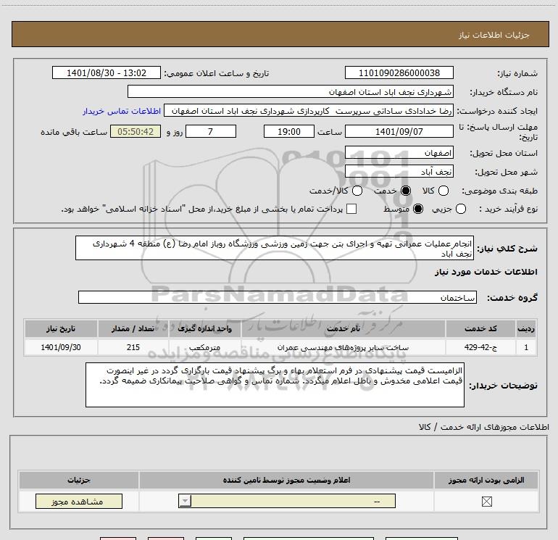Click the جزئیات column header in permits table
This screenshot has height=540, width=558.
(x=79, y=480)
